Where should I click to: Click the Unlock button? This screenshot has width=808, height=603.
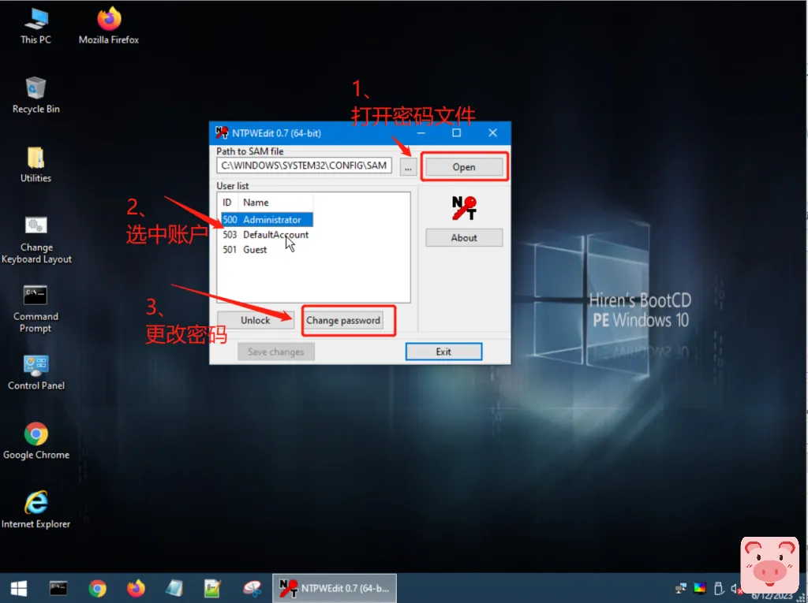pos(255,320)
